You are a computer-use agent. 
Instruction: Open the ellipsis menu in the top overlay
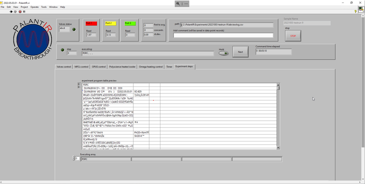(186, 4)
